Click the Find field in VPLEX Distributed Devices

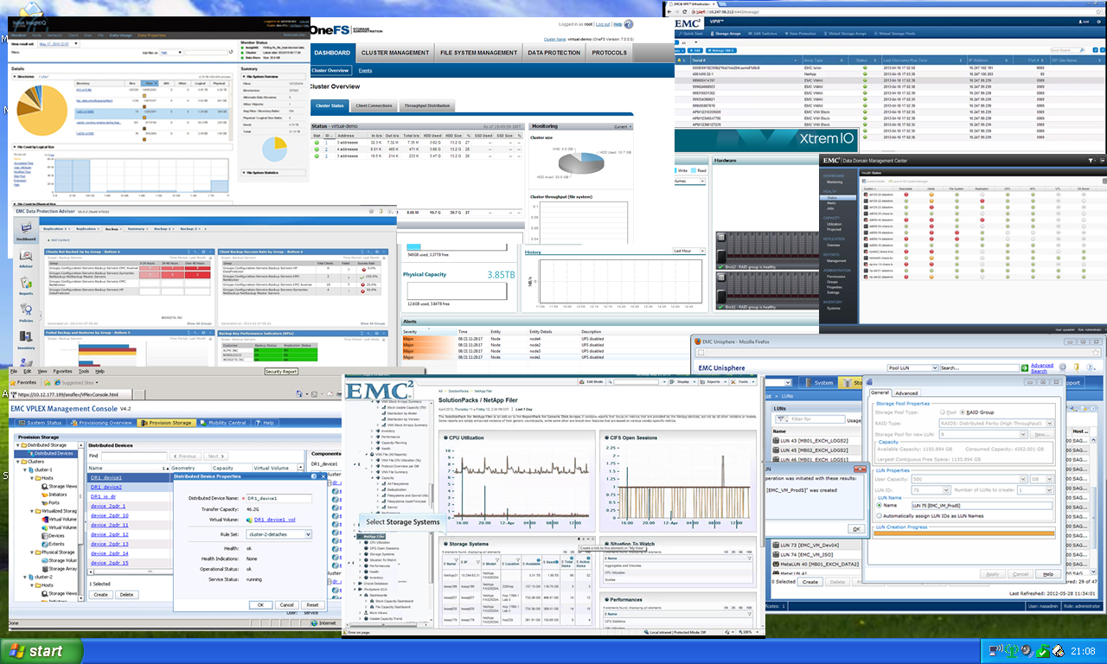click(x=133, y=456)
